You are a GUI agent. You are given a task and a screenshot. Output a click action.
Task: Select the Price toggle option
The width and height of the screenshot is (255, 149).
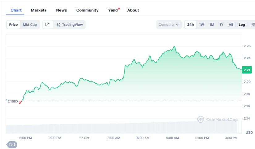click(13, 24)
